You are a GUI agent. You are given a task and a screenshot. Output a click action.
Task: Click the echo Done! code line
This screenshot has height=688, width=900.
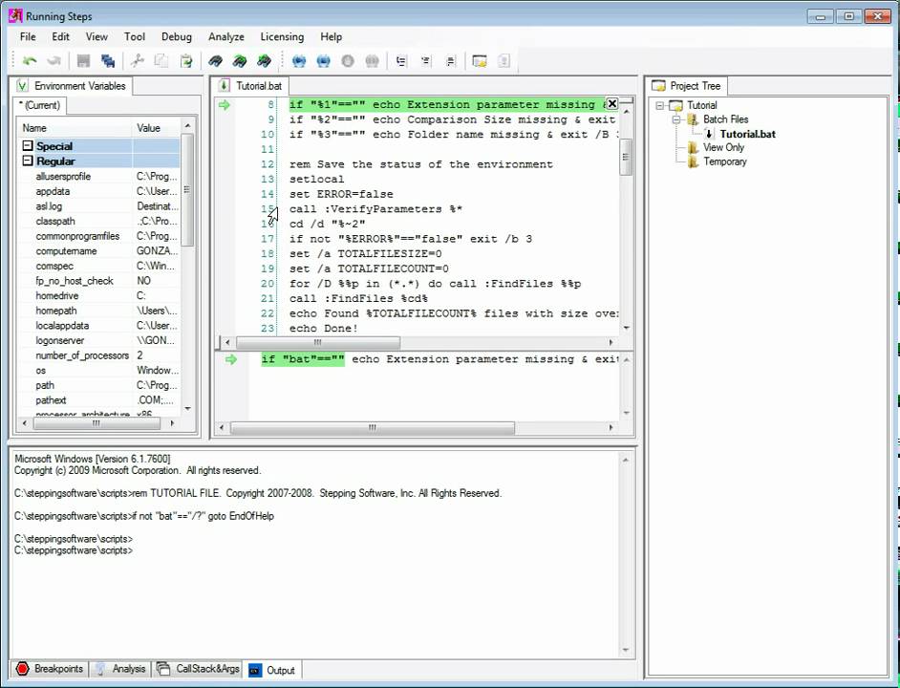(x=324, y=329)
